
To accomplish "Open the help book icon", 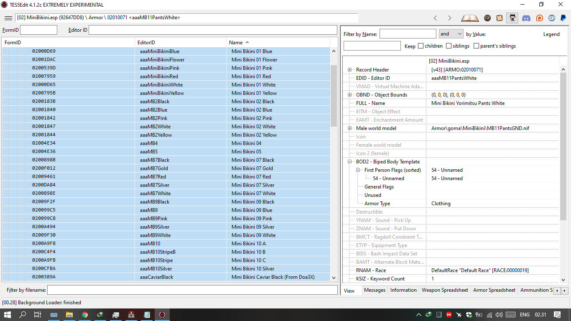I will click(470, 18).
